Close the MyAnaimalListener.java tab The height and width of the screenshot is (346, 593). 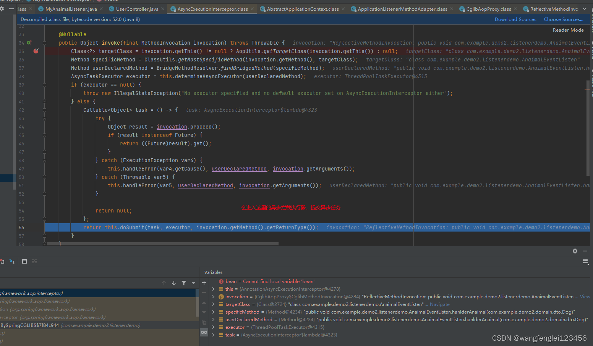(x=101, y=9)
